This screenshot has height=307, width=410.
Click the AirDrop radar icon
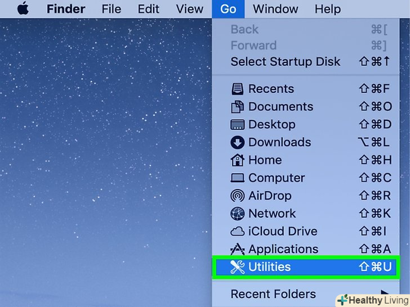(x=238, y=196)
